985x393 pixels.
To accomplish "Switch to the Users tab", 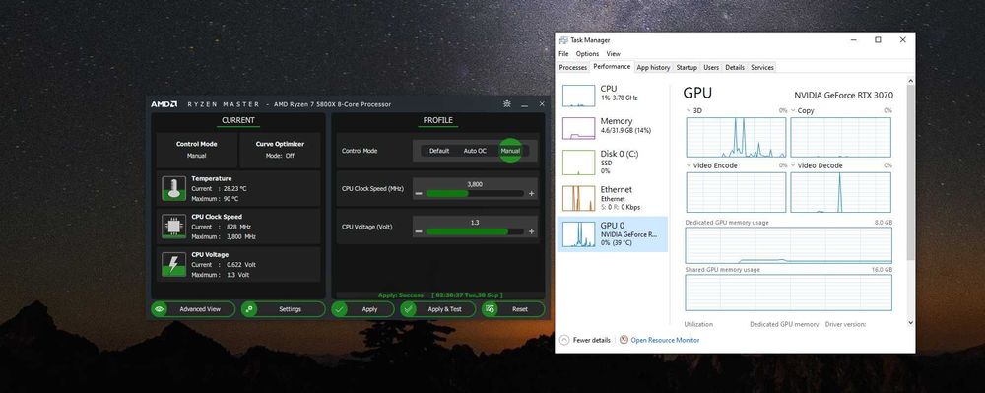I will click(711, 67).
